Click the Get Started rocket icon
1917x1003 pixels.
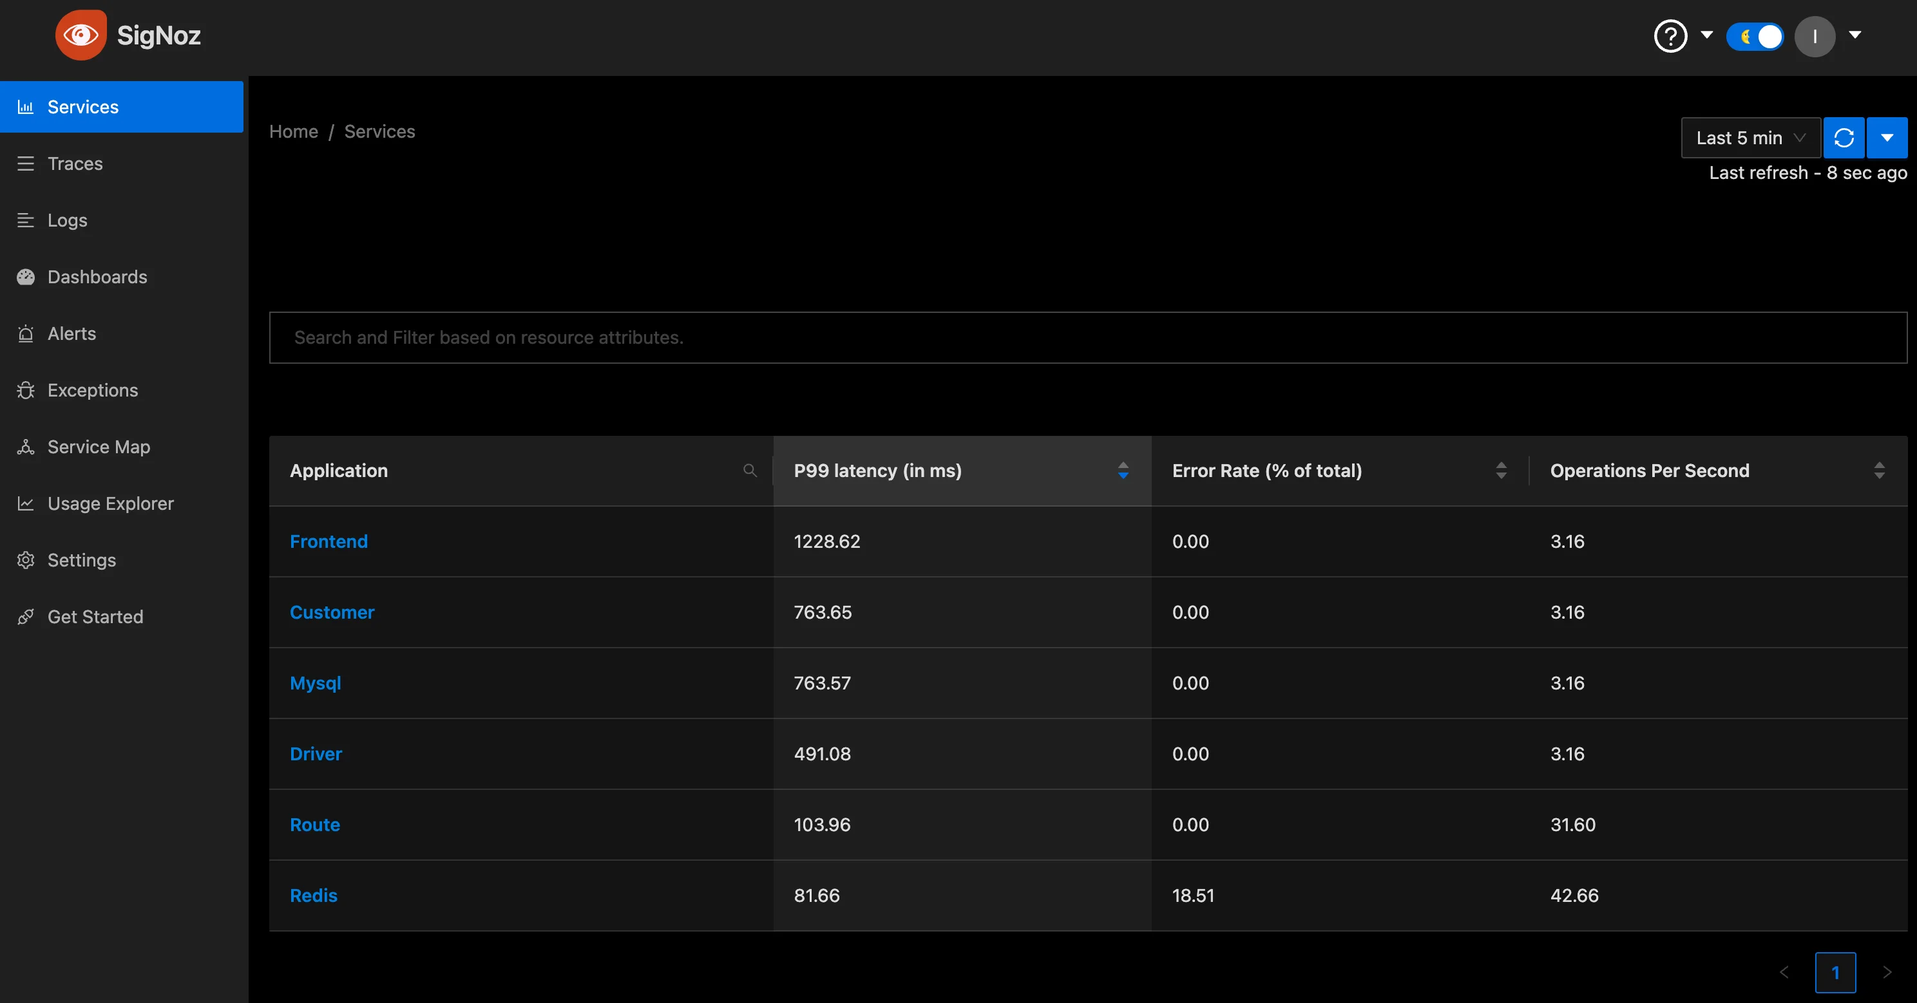point(25,616)
